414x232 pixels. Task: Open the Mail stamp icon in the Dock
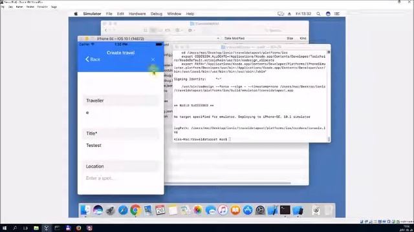point(148,210)
